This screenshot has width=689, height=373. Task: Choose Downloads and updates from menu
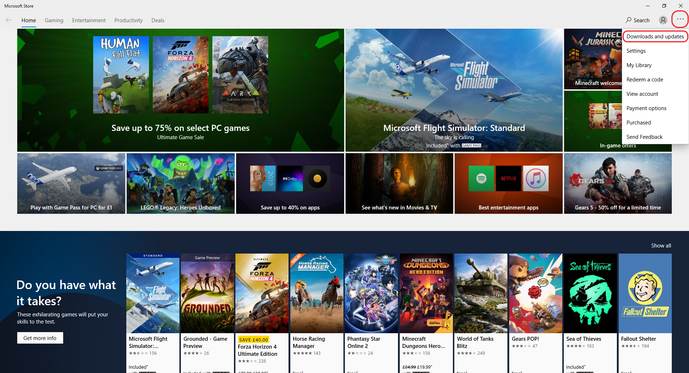[655, 37]
